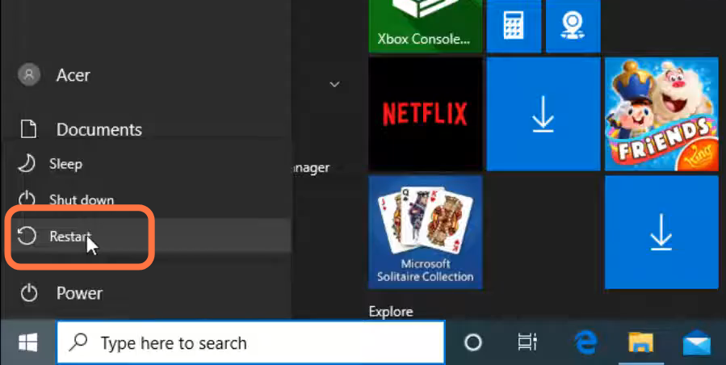Select Restart in the power menu

point(148,237)
